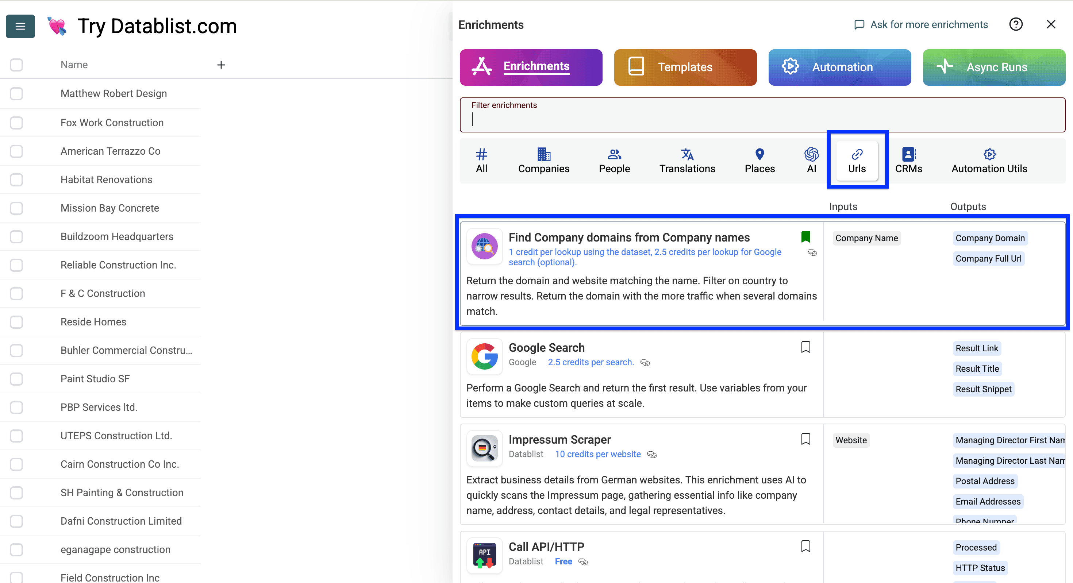The width and height of the screenshot is (1073, 583).
Task: Click the Google Search logo icon
Action: (x=484, y=356)
